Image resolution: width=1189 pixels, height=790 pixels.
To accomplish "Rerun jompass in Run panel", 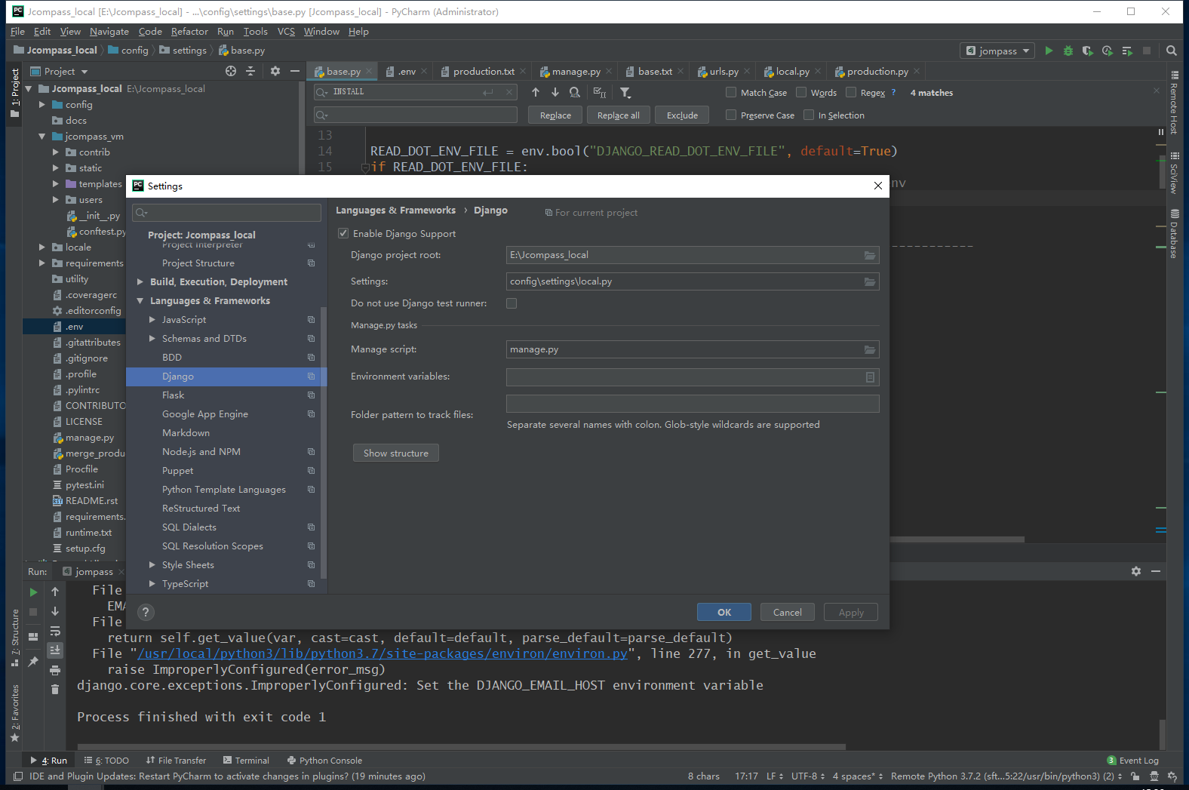I will point(33,592).
